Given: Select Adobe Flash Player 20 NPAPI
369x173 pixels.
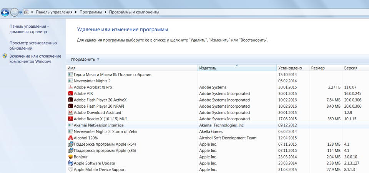Looking at the screenshot, I should pos(99,106).
